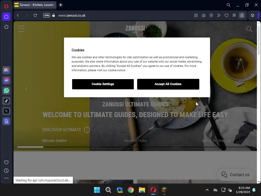Open the ad blocker shield icon

211,15
